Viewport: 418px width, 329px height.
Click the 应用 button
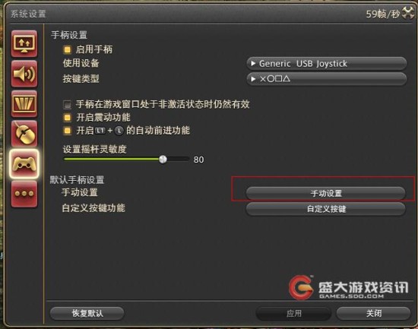click(x=293, y=313)
